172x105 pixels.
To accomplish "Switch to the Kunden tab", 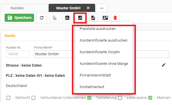I will tap(24, 8).
